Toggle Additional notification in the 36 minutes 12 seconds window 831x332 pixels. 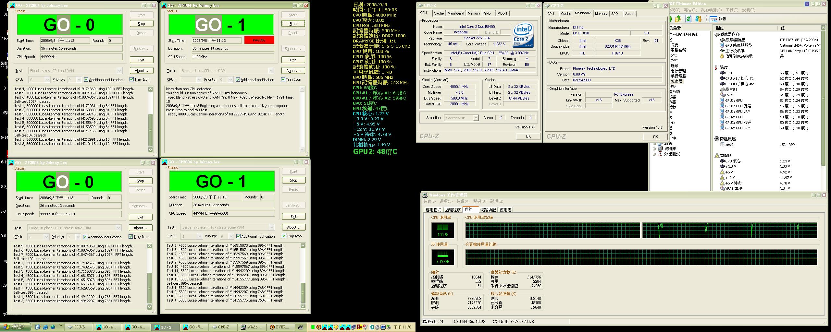255,236
